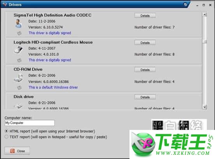Screen dimensions: 215x159
Task: Click 'Number of driver files: 8' text
Action: click(154, 54)
